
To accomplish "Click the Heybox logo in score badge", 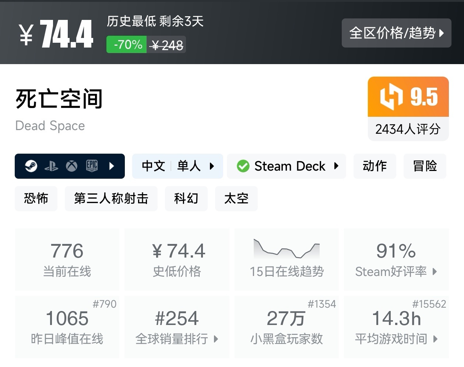I will coord(391,97).
